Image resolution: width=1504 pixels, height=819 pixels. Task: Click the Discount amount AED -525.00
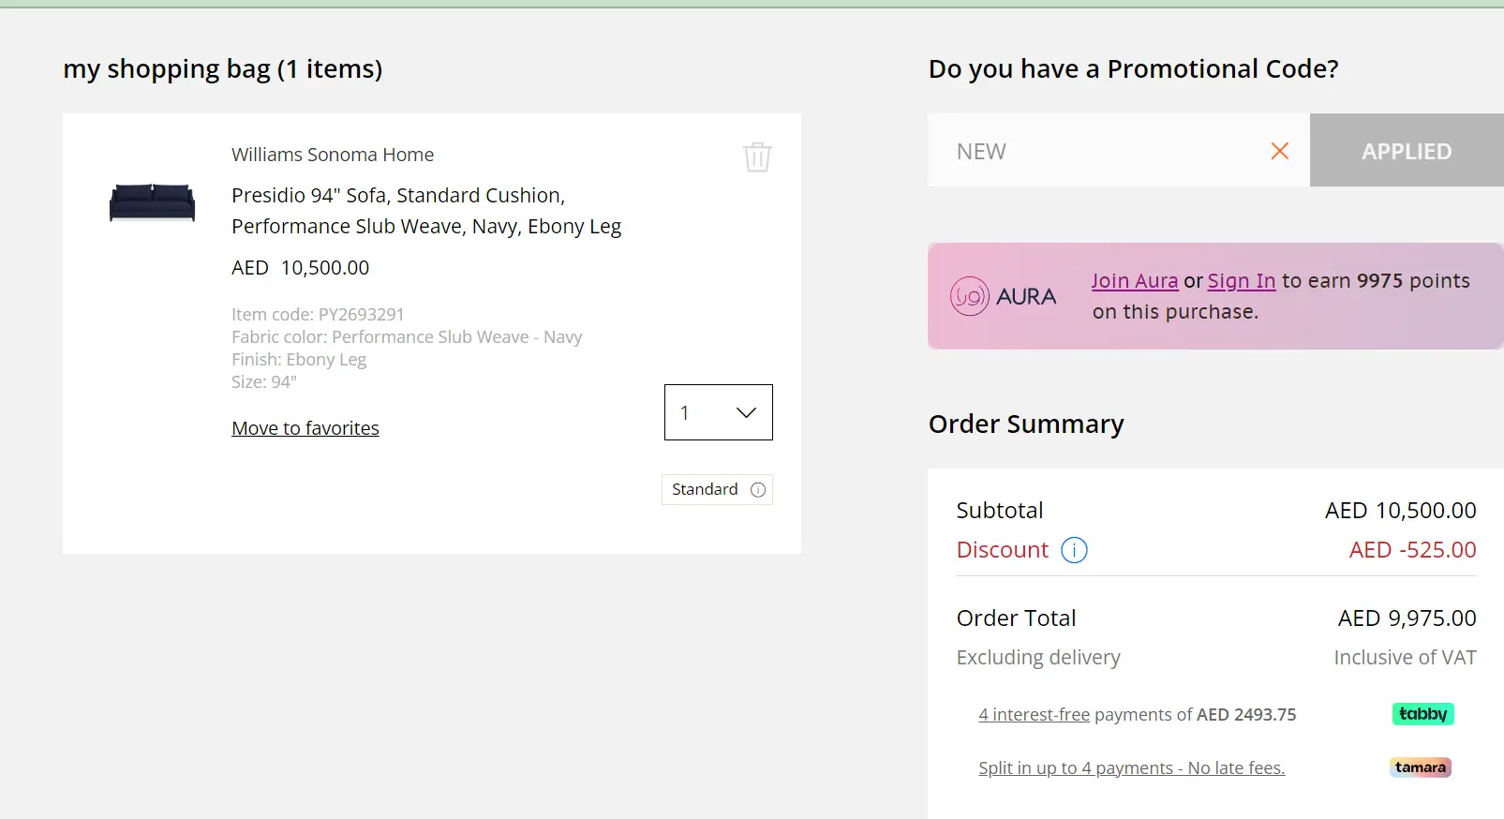(x=1412, y=550)
